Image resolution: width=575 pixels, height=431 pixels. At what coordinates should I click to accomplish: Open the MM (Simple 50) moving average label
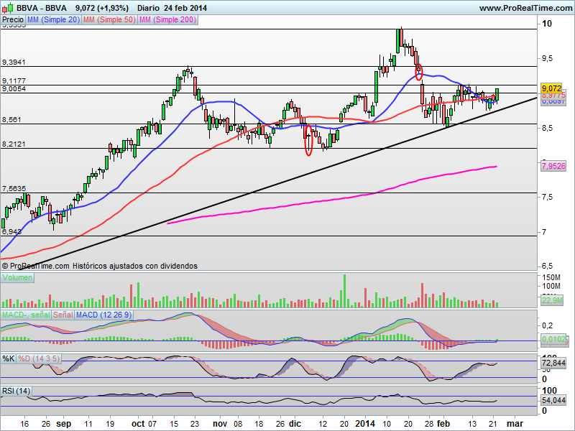tap(109, 20)
